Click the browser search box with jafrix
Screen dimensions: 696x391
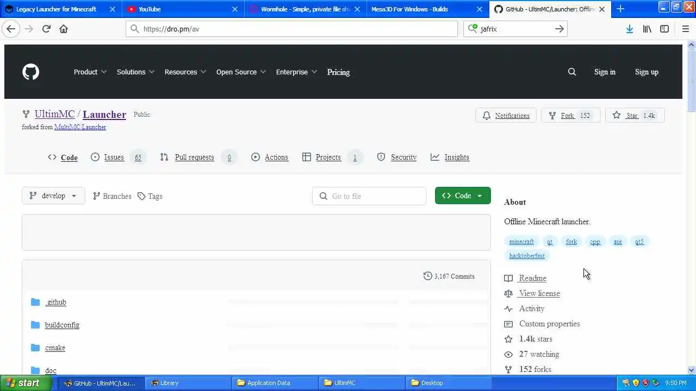(x=515, y=29)
